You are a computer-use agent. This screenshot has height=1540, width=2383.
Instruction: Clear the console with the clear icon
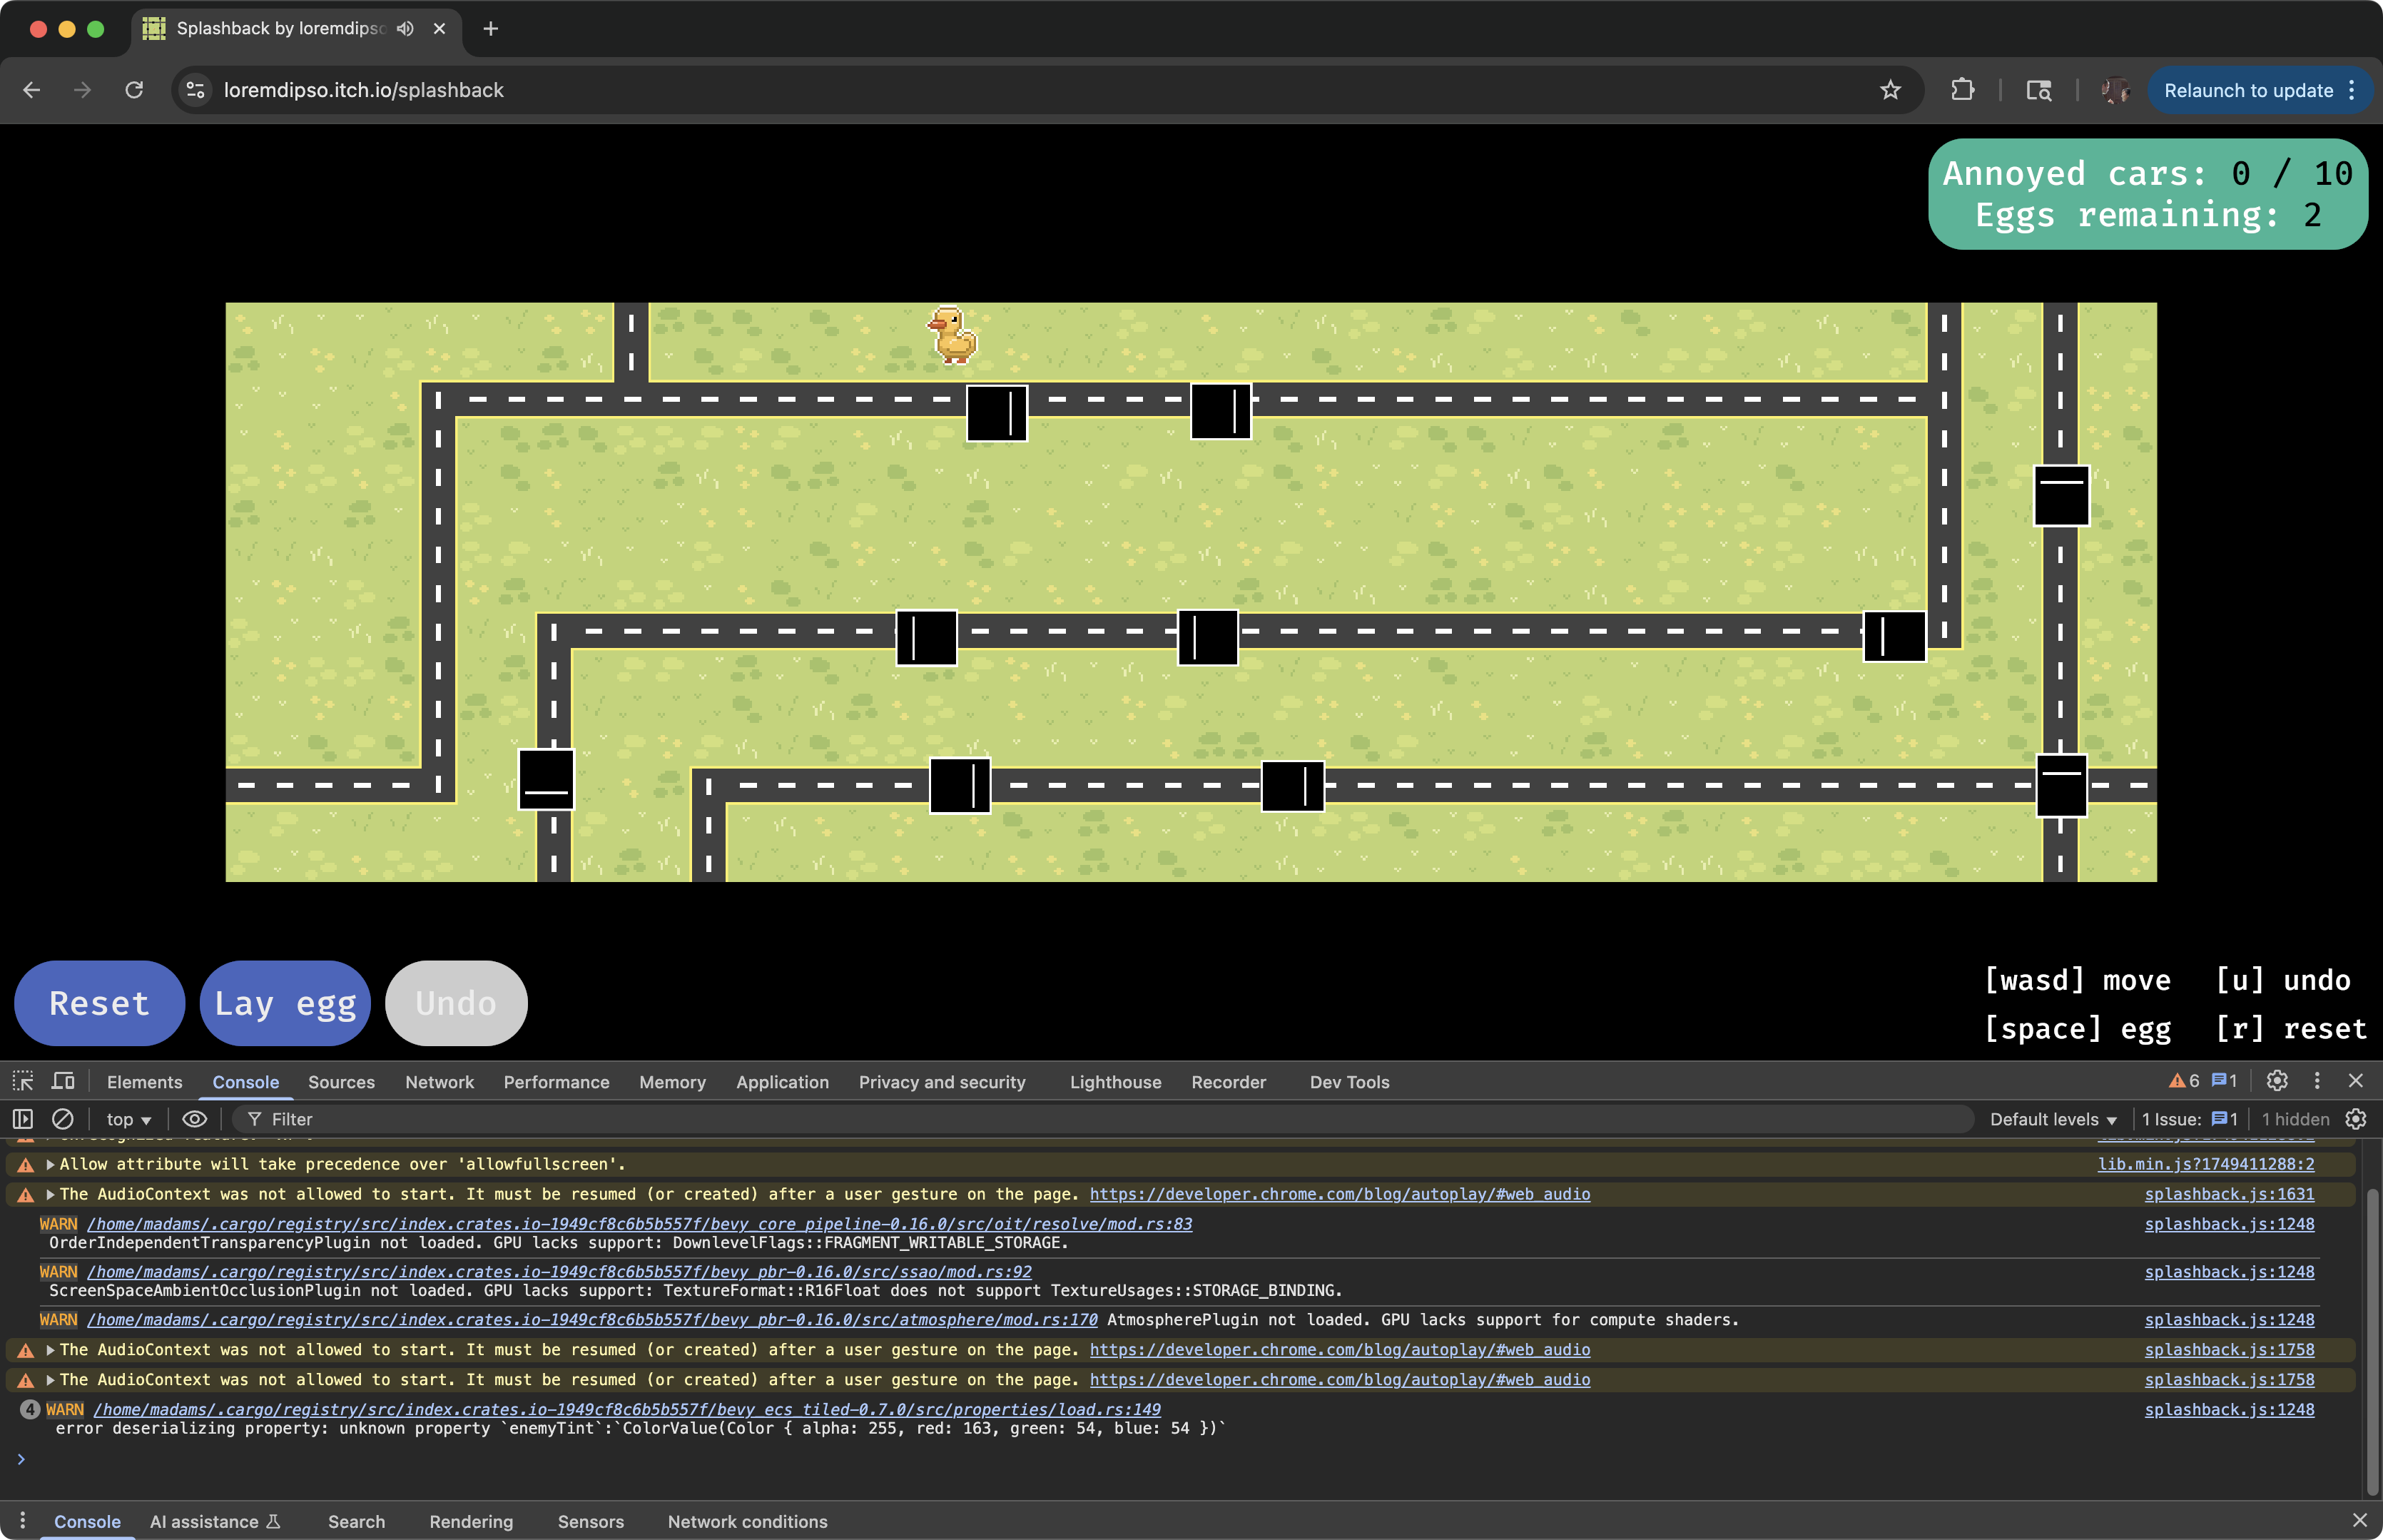tap(63, 1119)
